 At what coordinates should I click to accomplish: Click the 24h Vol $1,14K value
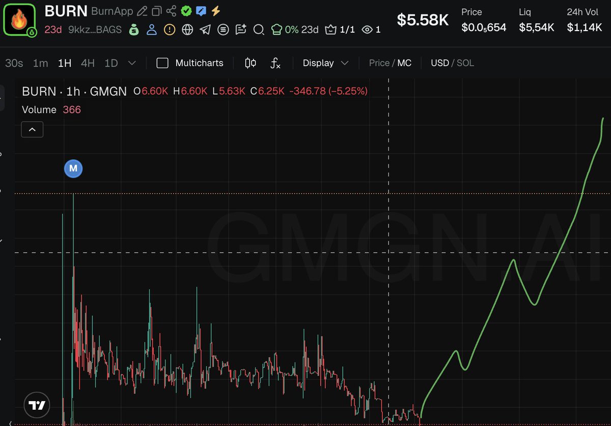[585, 28]
